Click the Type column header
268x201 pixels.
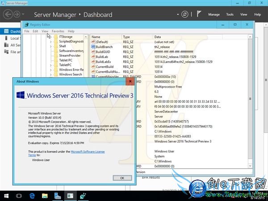point(137,37)
